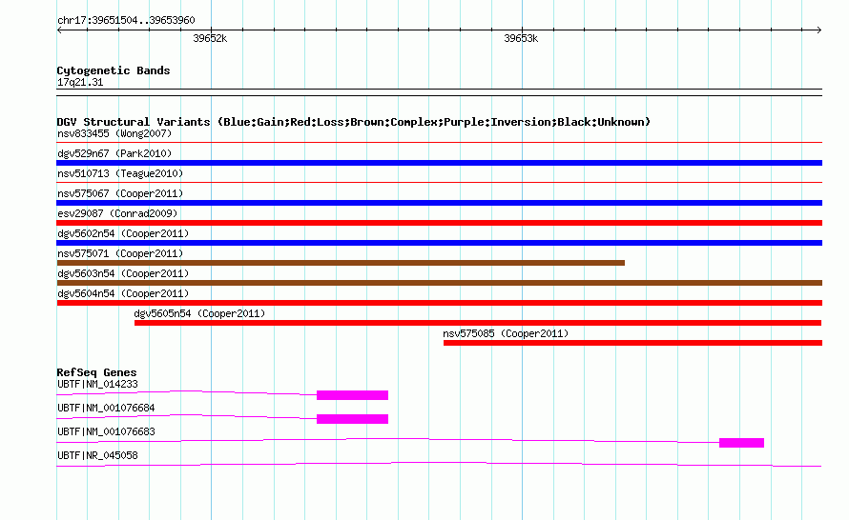Click nsv510713 (Teague2010) variant label
849x520 pixels.
point(120,173)
